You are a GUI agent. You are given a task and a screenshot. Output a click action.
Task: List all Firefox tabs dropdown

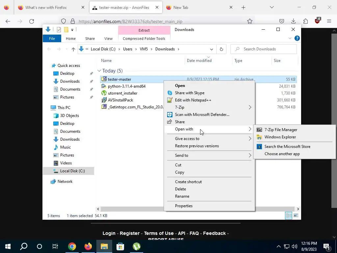pos(272,7)
